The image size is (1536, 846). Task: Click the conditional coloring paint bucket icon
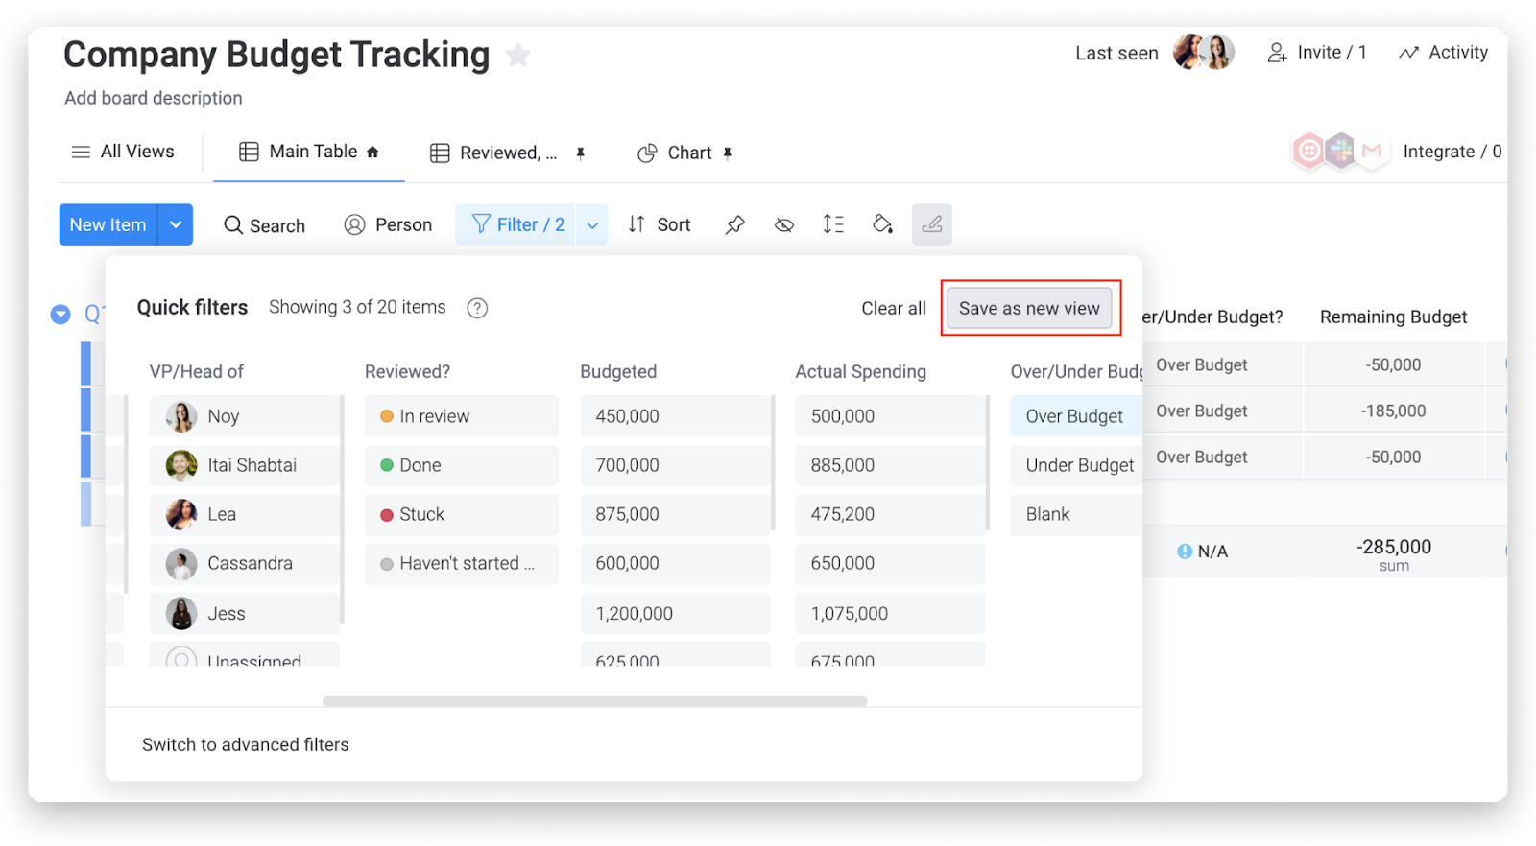(882, 224)
